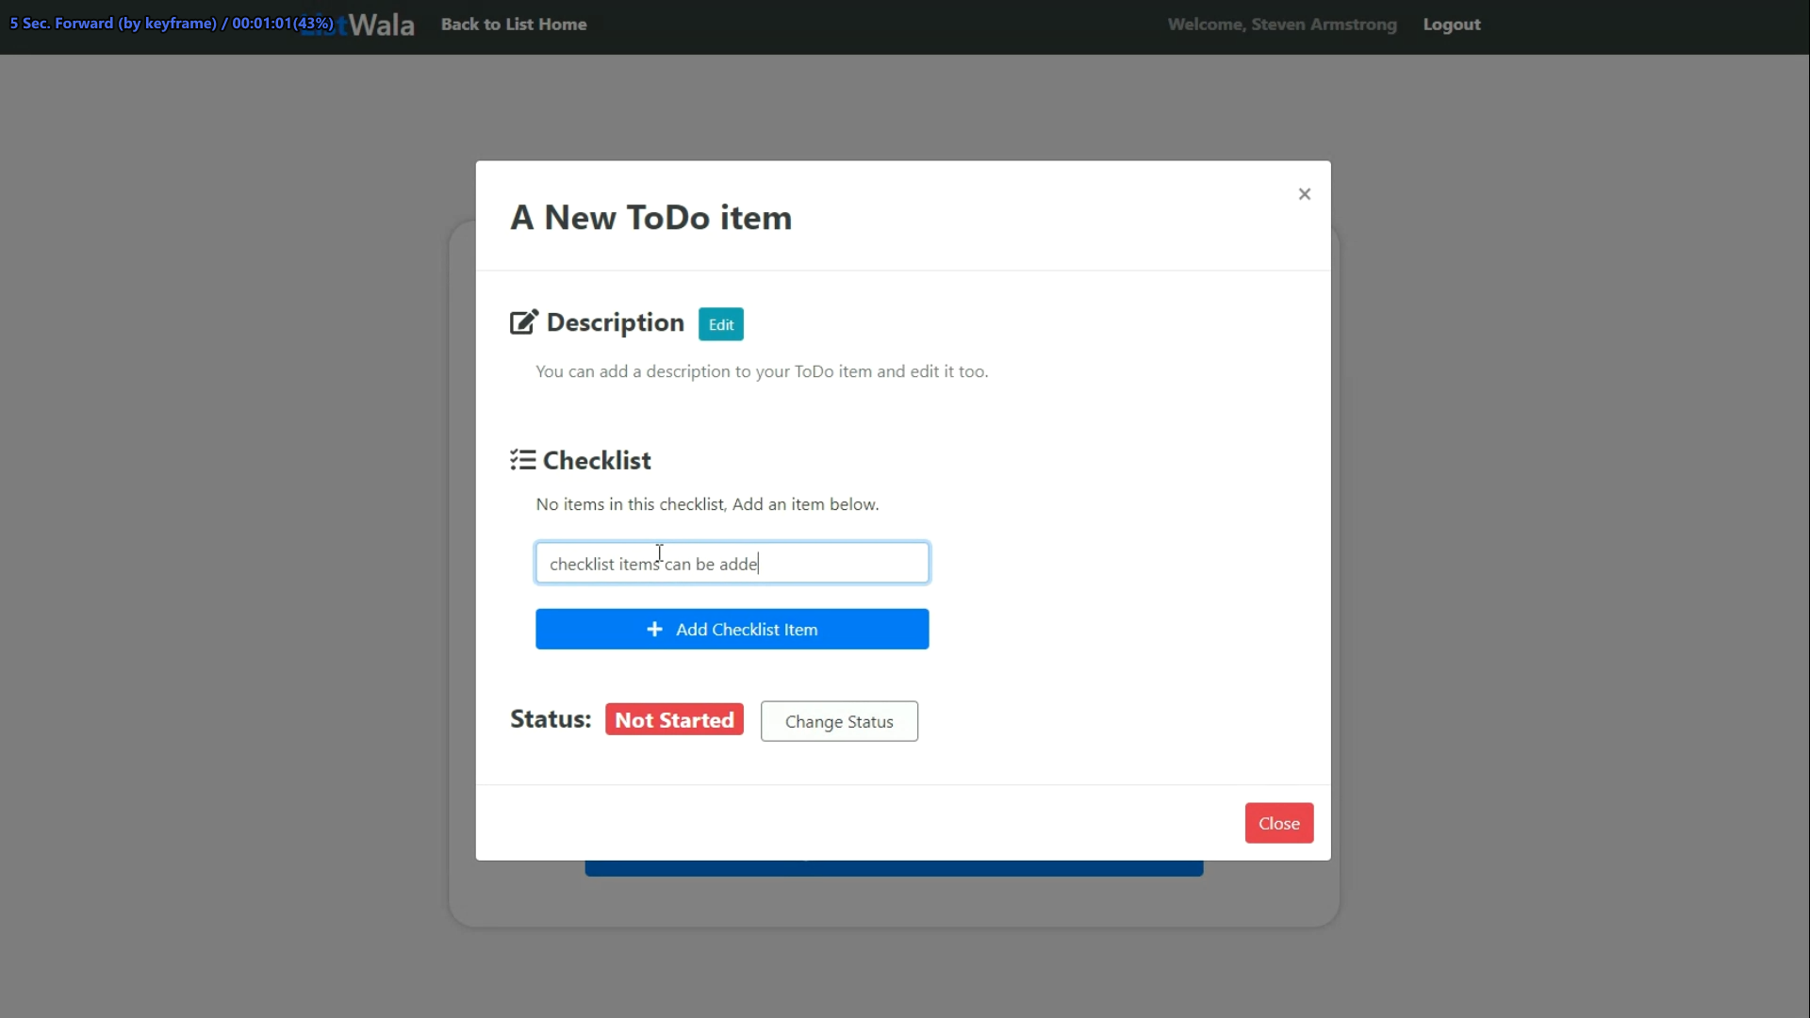Click the checklist icon next to the Checklist heading

(523, 460)
